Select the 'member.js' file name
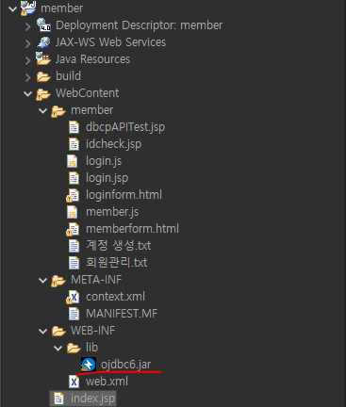 [112, 212]
